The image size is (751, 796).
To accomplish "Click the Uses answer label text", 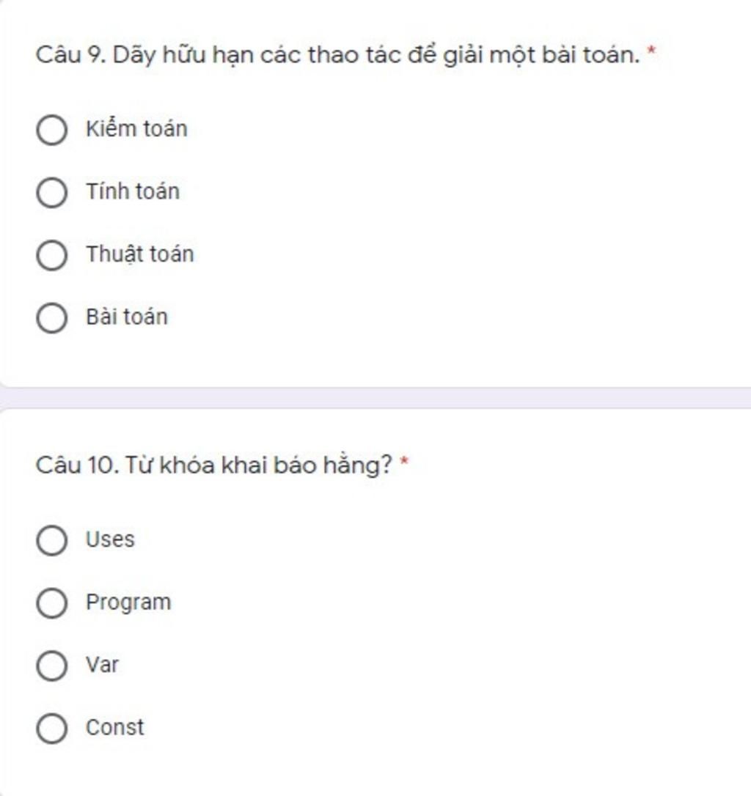I will pyautogui.click(x=110, y=539).
